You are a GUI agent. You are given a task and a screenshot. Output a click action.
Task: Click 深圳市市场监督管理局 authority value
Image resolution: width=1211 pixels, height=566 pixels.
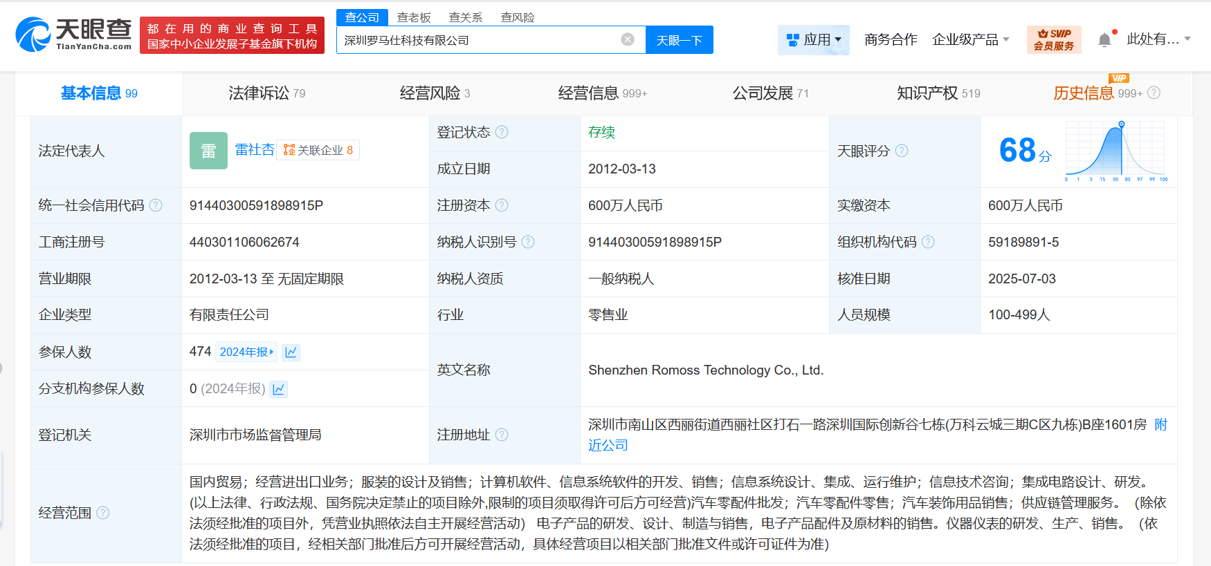255,435
